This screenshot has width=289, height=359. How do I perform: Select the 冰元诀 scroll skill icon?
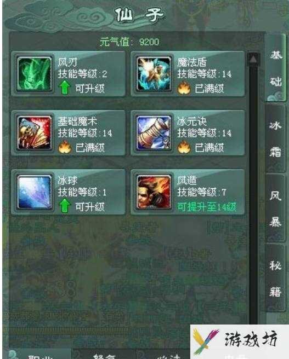pos(154,133)
